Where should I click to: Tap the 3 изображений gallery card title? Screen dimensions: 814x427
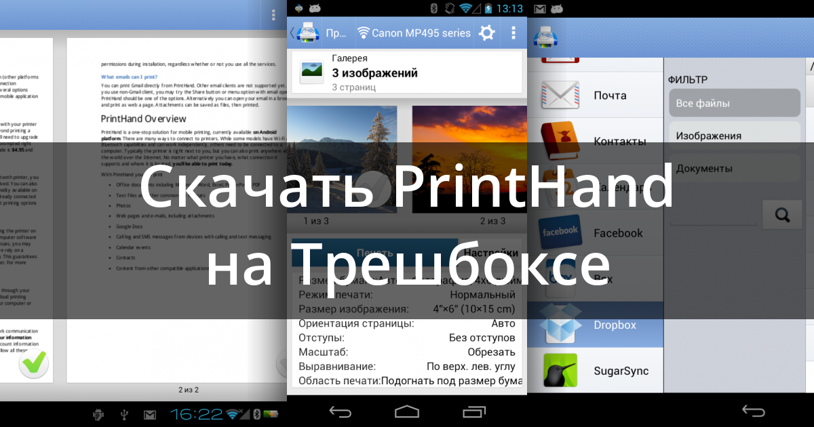coord(375,73)
